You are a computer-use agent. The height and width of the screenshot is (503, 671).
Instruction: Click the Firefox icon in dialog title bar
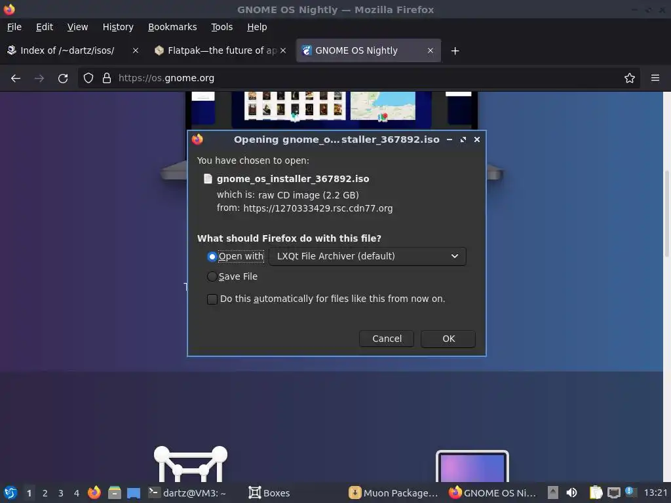pos(197,140)
